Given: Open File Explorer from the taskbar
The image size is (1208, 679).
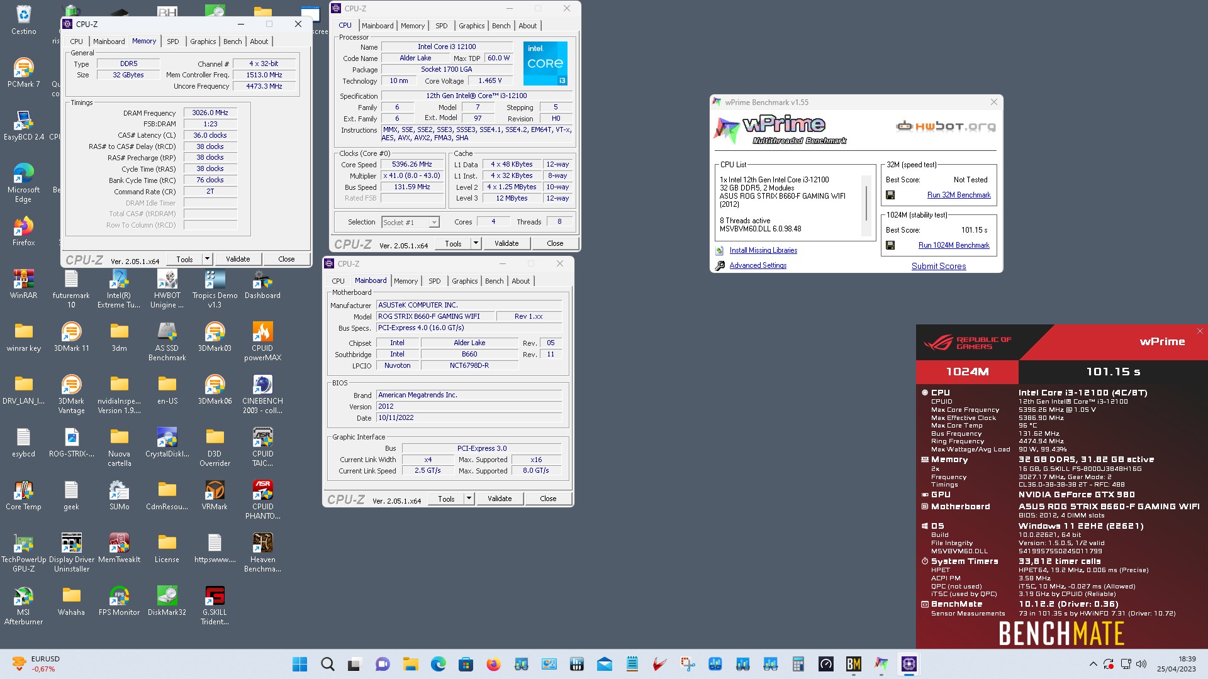Looking at the screenshot, I should [x=410, y=664].
